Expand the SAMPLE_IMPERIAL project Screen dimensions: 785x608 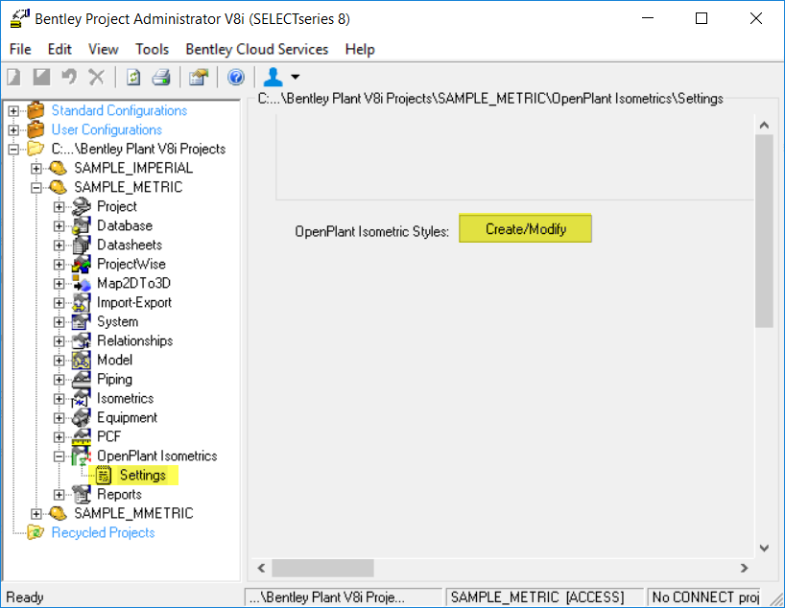tap(36, 168)
